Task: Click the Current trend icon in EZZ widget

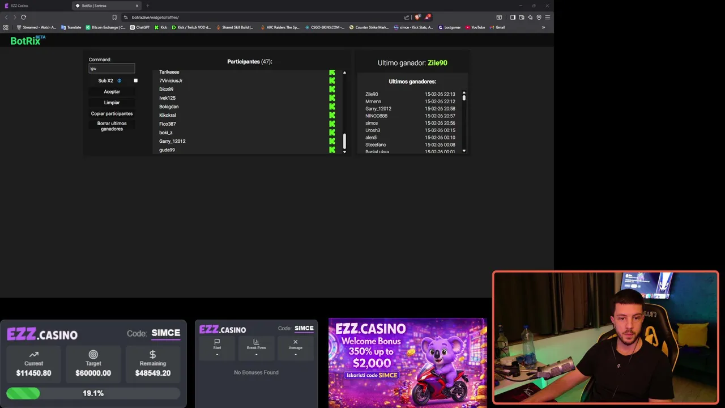Action: coord(33,354)
